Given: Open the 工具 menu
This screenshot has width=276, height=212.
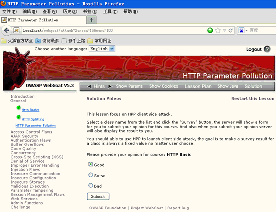Looking at the screenshot, I should (110, 12).
